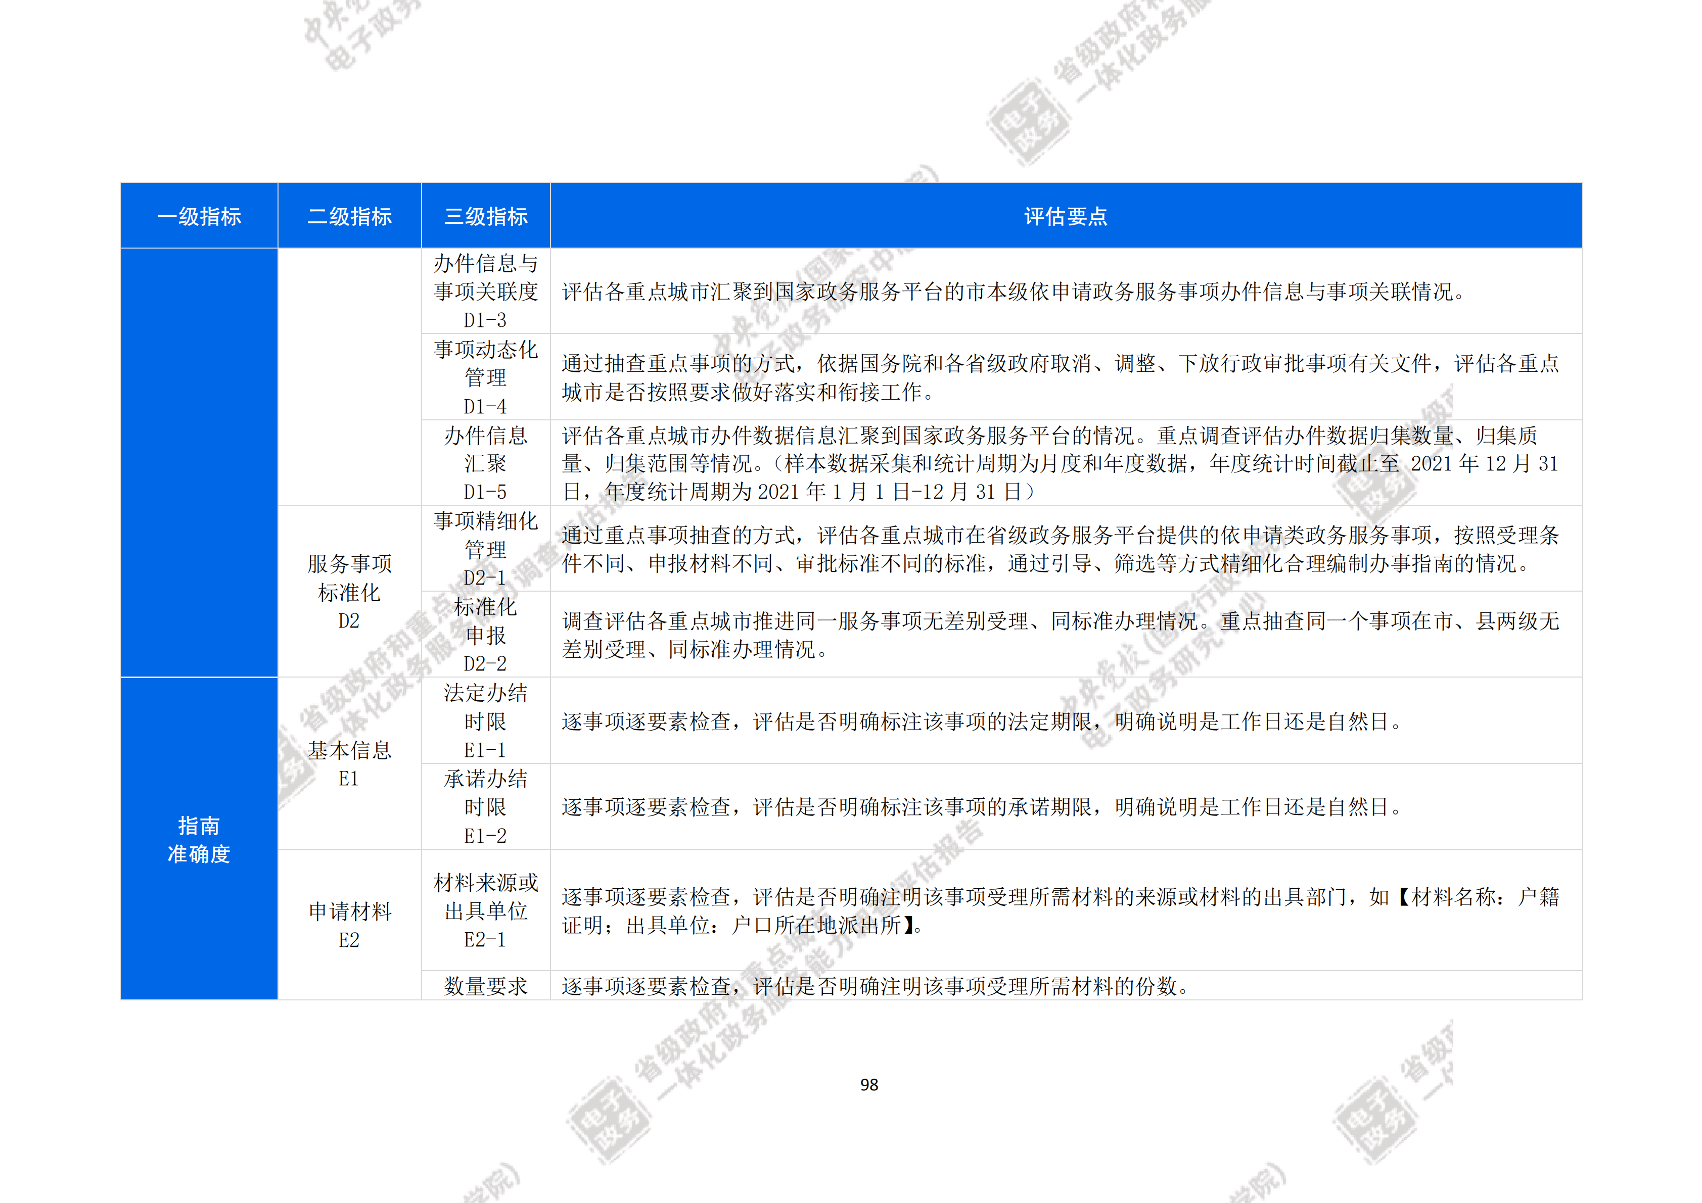
Task: Click the 申请材料 E2 cell
Action: pos(349,925)
